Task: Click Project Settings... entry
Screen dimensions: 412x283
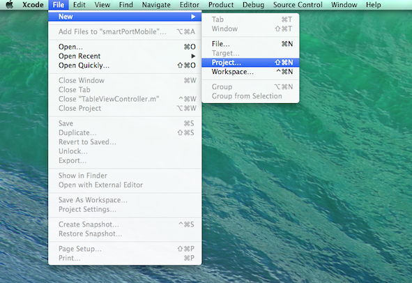Action: pyautogui.click(x=125, y=209)
